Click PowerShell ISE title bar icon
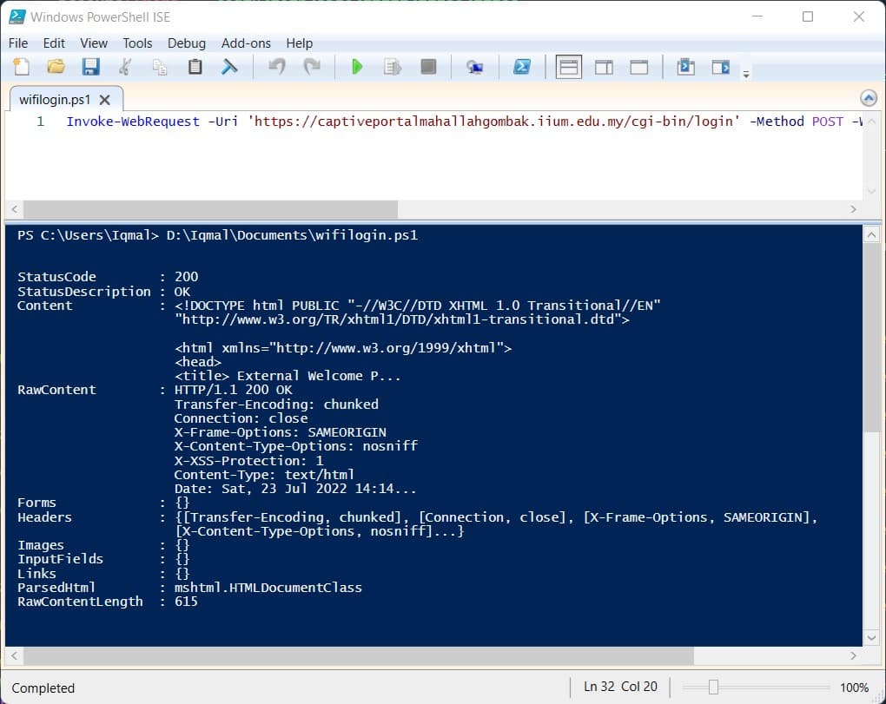 coord(17,16)
